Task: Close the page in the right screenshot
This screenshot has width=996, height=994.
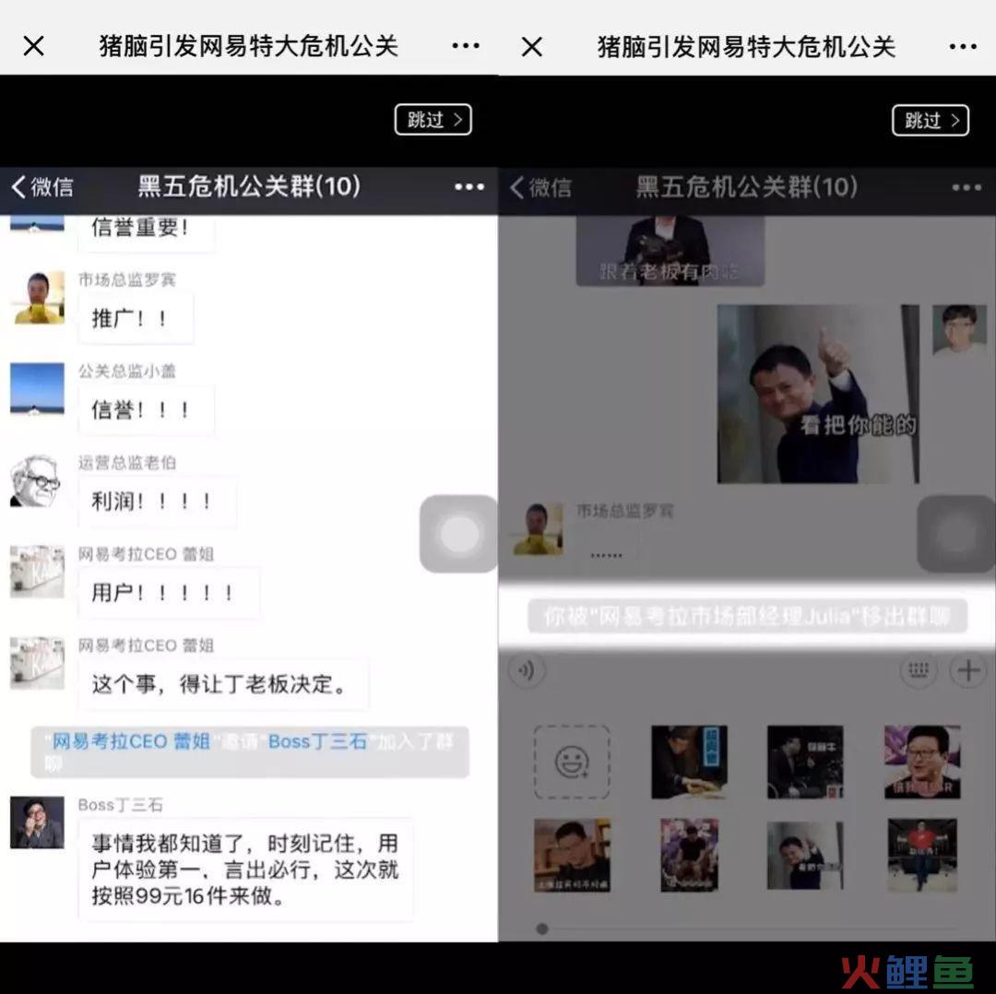Action: [532, 46]
